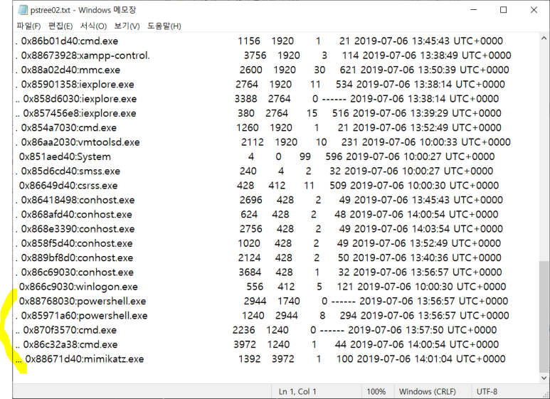Open the 파일(F) menu
550x399 pixels.
[28, 26]
